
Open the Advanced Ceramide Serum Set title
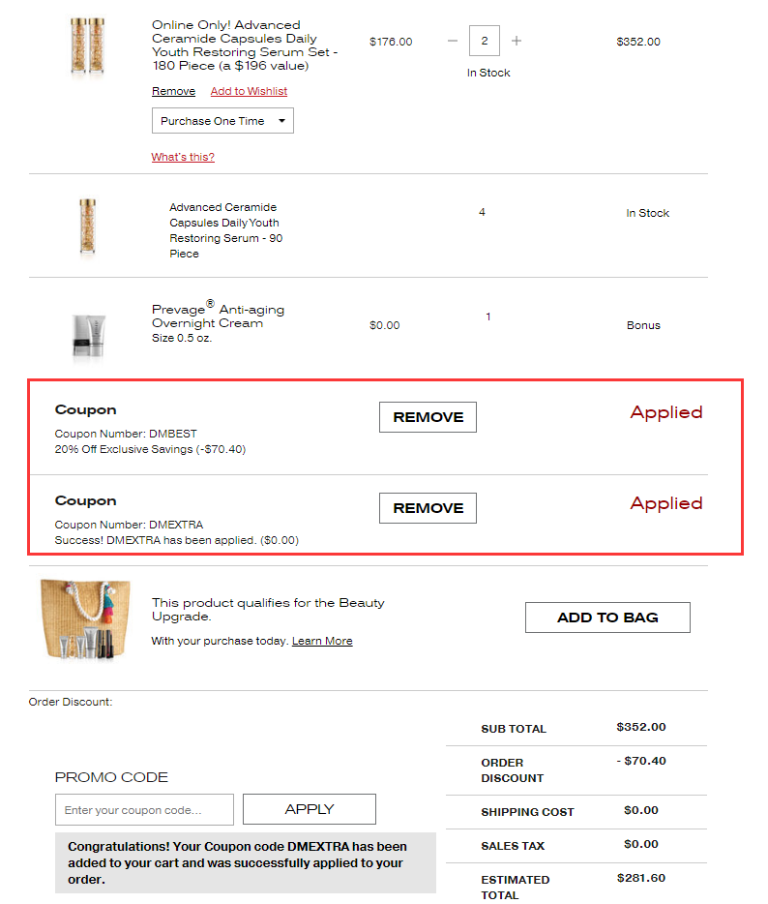[242, 45]
